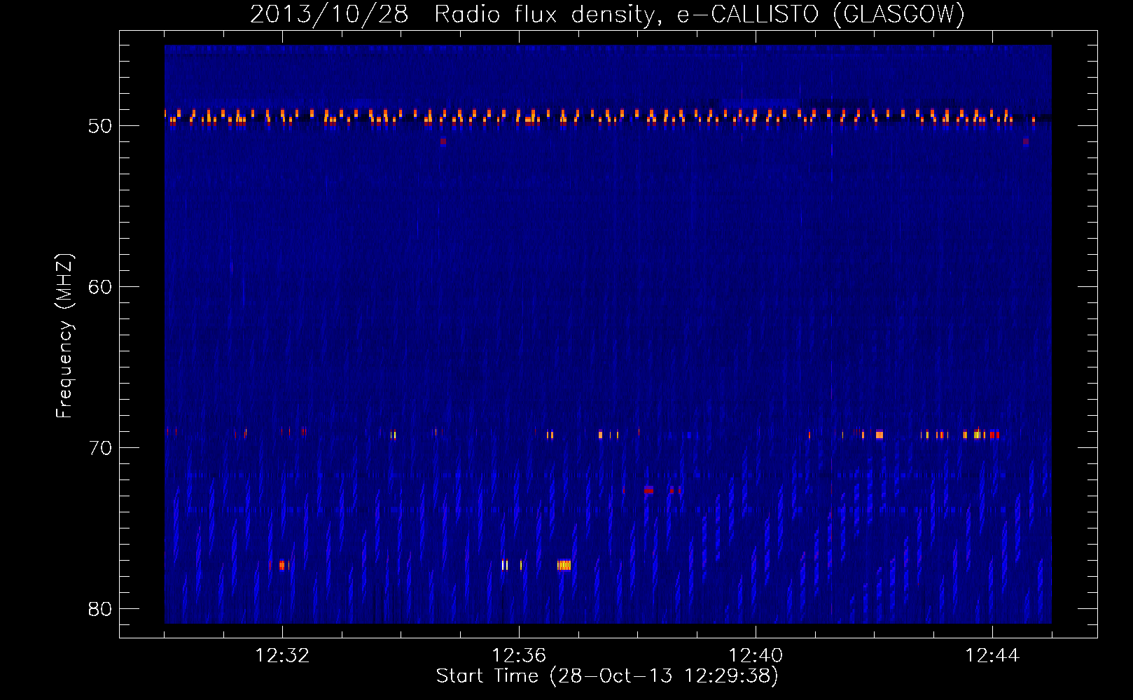This screenshot has height=700, width=1133.
Task: Click the y-axis tick label '80'
Action: (x=100, y=609)
